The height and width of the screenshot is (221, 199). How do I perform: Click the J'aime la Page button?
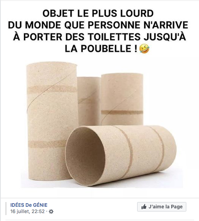[x=162, y=207]
